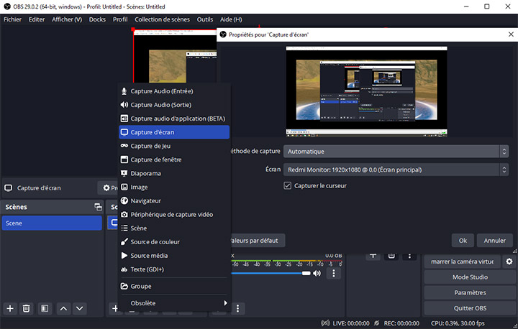This screenshot has height=329, width=518.
Task: Open audio mixer three-dot options menu
Action: click(334, 274)
